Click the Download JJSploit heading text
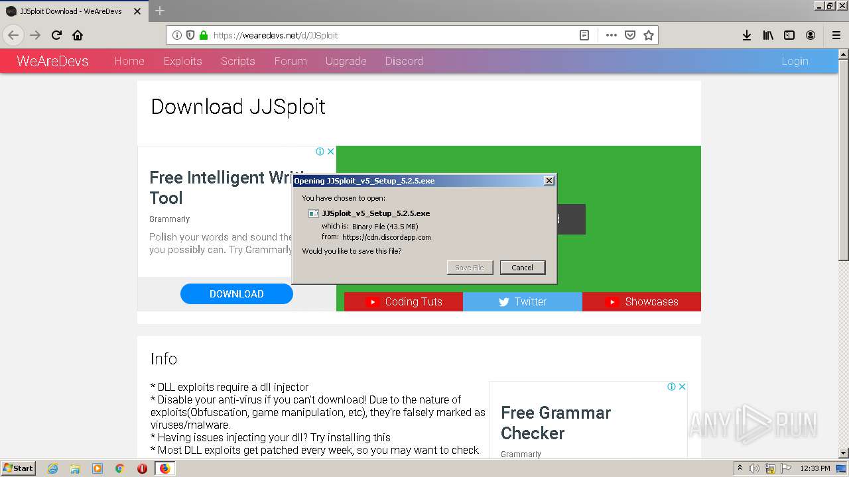This screenshot has width=849, height=477. click(x=238, y=107)
